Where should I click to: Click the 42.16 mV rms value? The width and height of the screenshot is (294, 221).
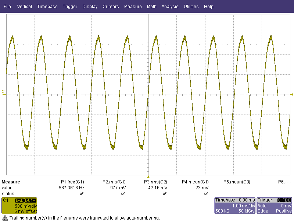[x=158, y=188]
